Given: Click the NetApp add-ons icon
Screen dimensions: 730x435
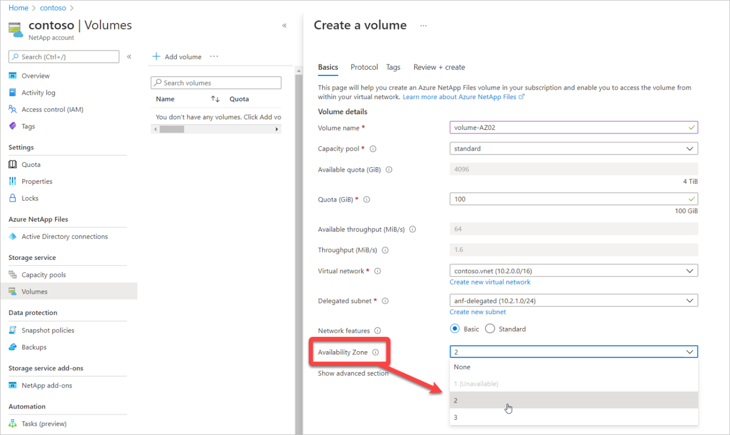Looking at the screenshot, I should tap(13, 385).
